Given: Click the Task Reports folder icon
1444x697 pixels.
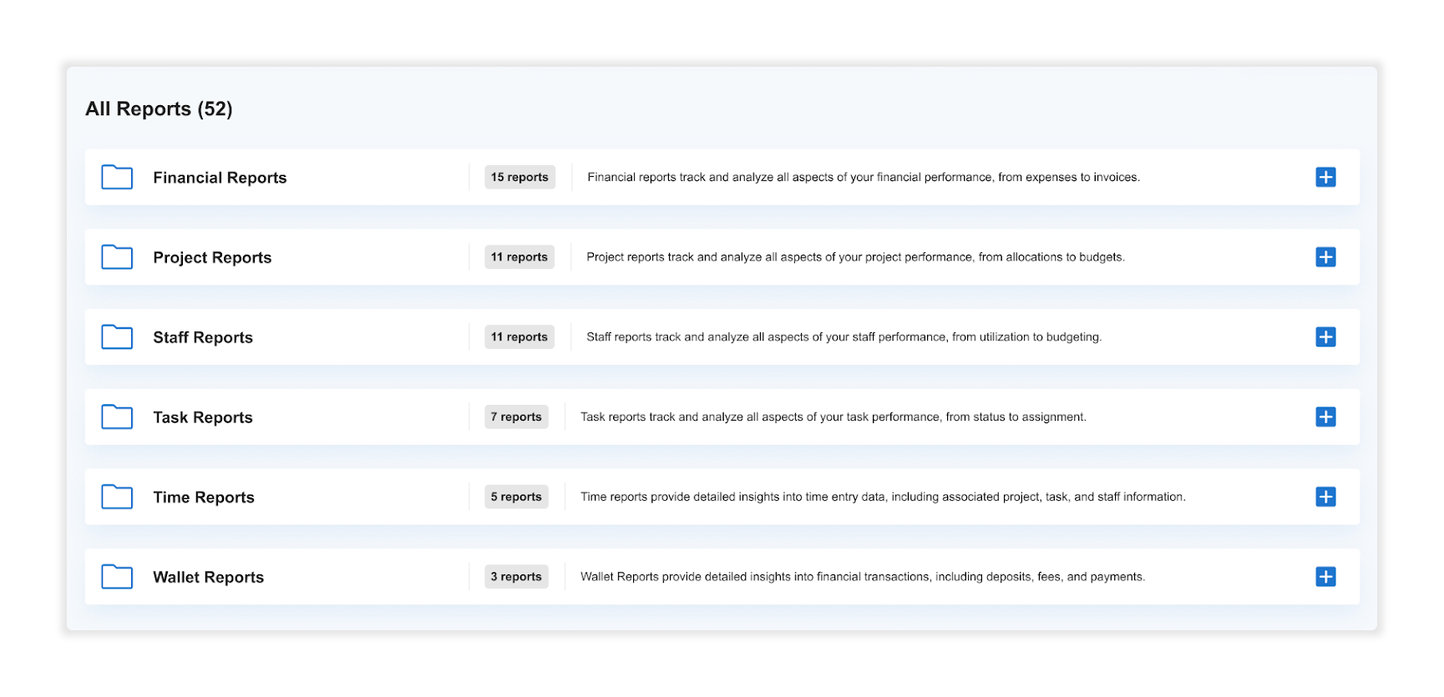Looking at the screenshot, I should pos(117,417).
